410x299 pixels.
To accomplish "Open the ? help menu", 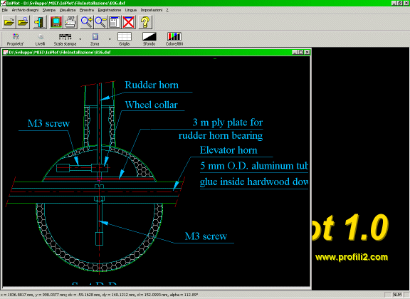I will coord(167,10).
